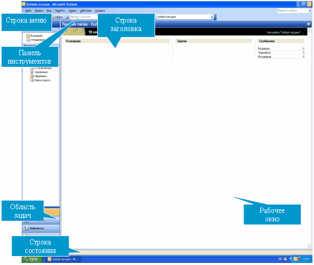Open the Справка menu
Viewport: 314px width, 265px height.
(100, 11)
